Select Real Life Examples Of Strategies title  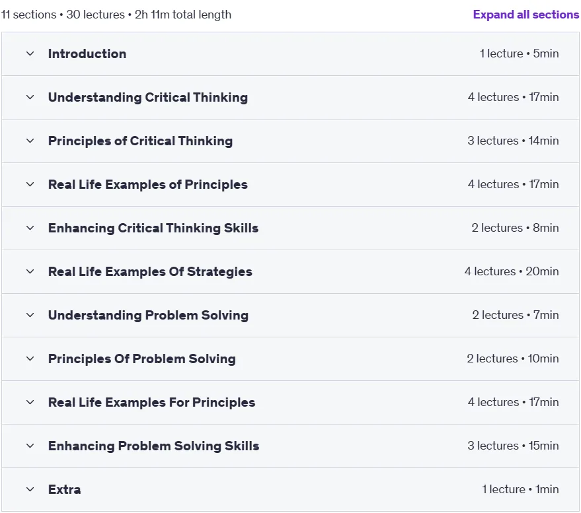pos(150,271)
